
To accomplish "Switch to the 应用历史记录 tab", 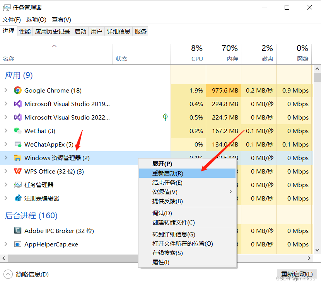I will [53, 32].
